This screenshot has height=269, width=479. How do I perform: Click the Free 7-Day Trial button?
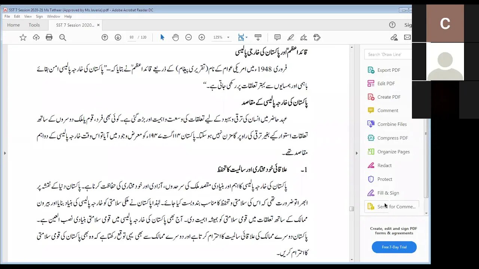(x=394, y=247)
